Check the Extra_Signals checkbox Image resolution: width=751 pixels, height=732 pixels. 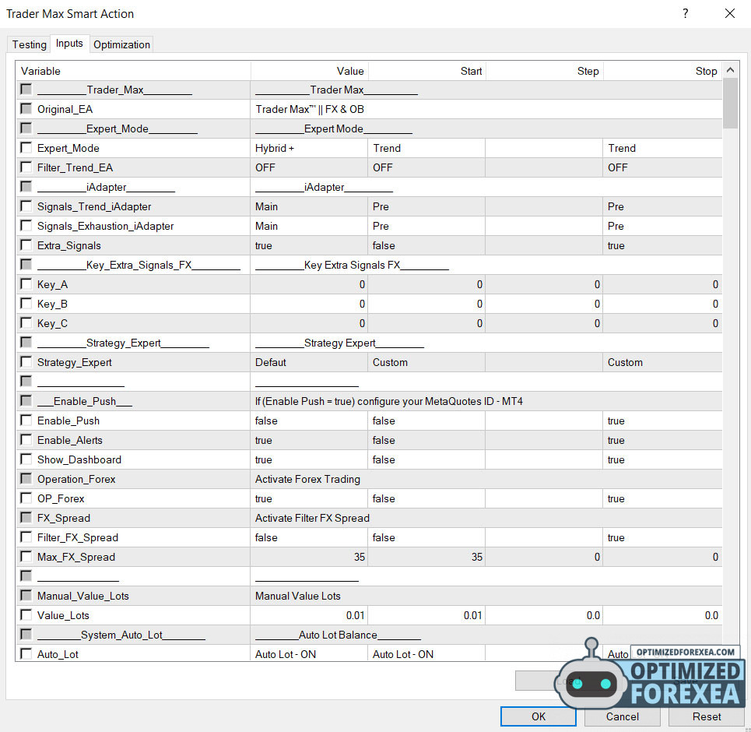26,245
